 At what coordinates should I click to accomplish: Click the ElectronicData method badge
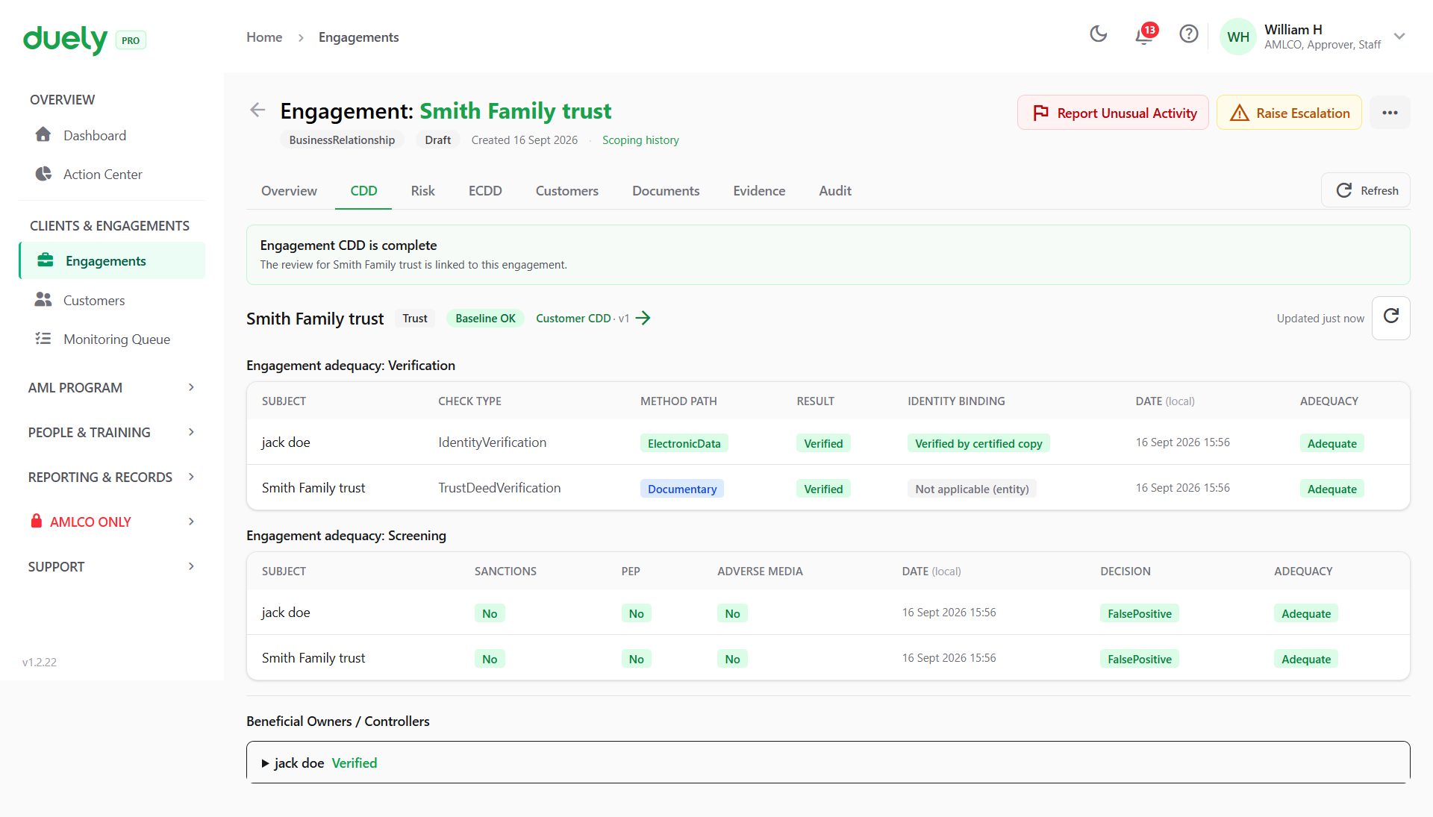[684, 443]
